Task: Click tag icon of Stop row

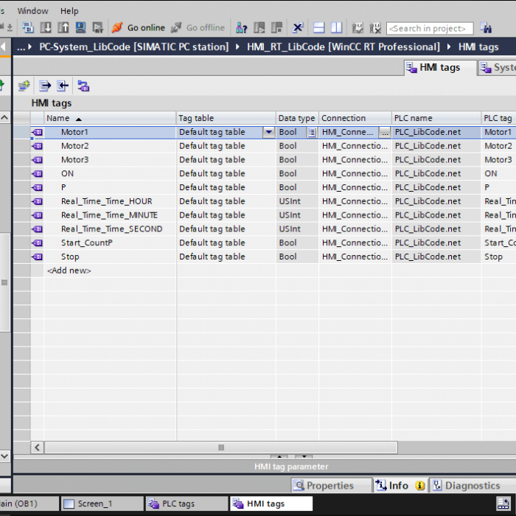Action: point(37,257)
